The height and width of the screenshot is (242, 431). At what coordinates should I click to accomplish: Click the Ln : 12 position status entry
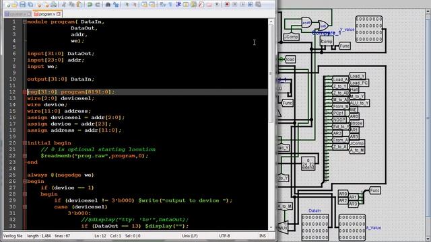point(100,236)
